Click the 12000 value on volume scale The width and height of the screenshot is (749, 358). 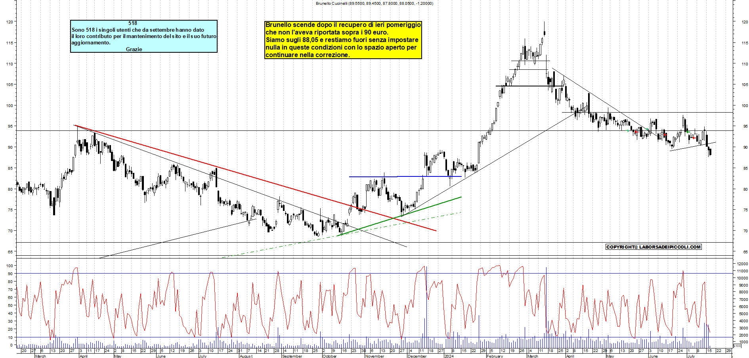[743, 264]
